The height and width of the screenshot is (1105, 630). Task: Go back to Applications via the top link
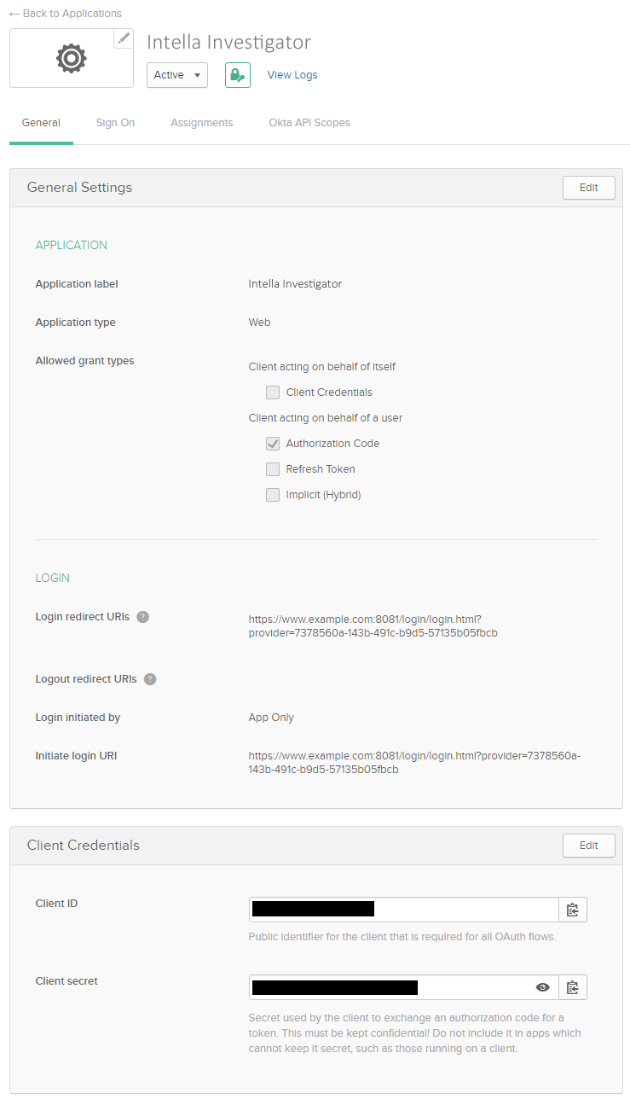[66, 13]
